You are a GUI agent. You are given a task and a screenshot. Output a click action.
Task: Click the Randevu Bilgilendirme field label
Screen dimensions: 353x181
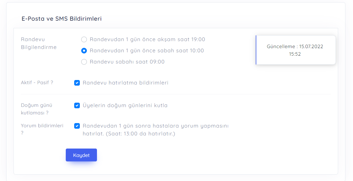coord(39,43)
